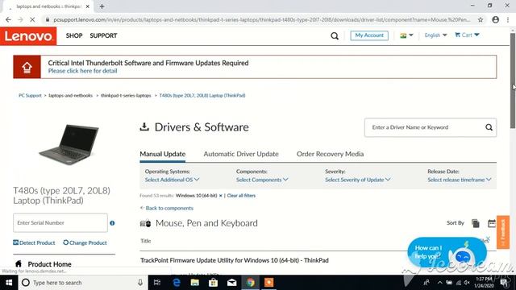The image size is (516, 290).
Task: Open the Chrome profile icon
Action: point(496,19)
